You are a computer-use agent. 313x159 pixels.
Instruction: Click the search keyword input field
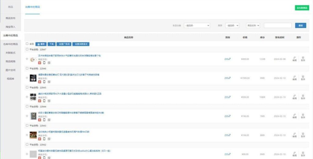[x=278, y=26]
